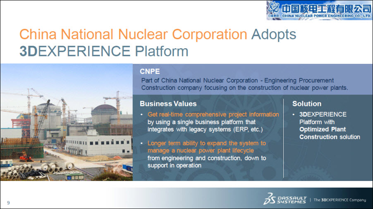Click the text 'Part of China National Nuclear Corporation'
Viewport: 373px width, 209px height.
(x=199, y=80)
